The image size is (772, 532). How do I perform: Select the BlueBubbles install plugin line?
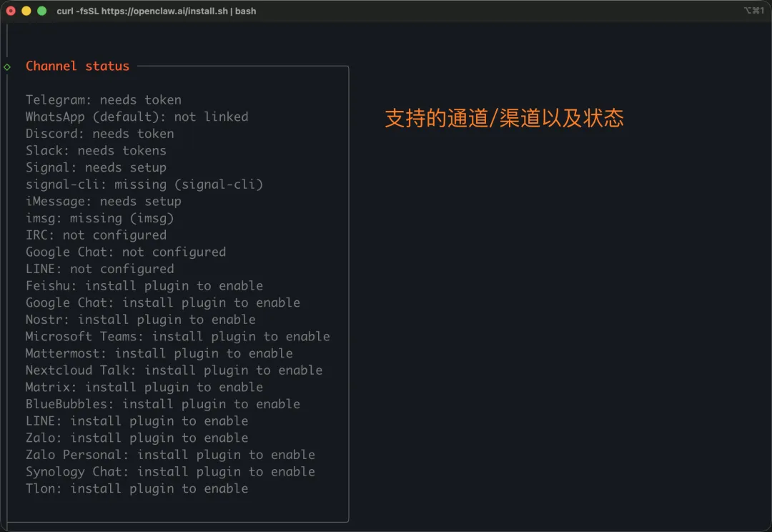tap(163, 404)
